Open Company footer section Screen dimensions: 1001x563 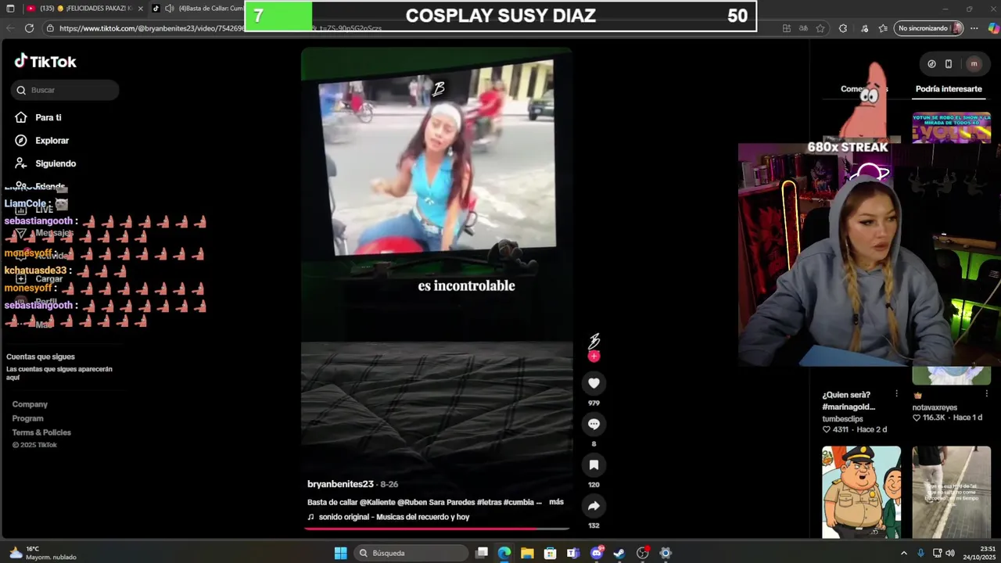tap(30, 404)
